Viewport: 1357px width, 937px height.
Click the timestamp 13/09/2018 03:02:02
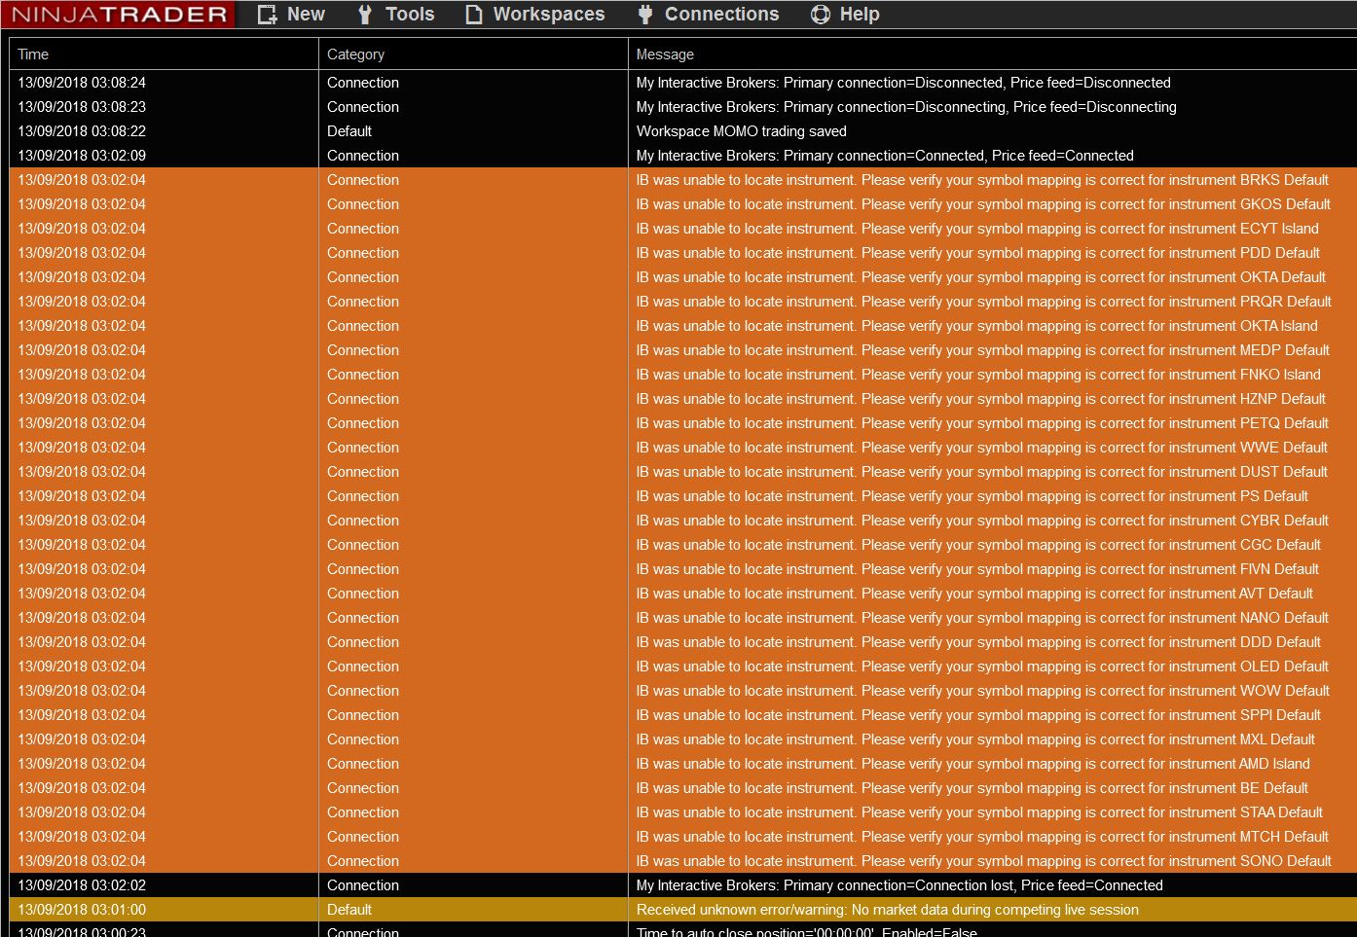(x=82, y=885)
